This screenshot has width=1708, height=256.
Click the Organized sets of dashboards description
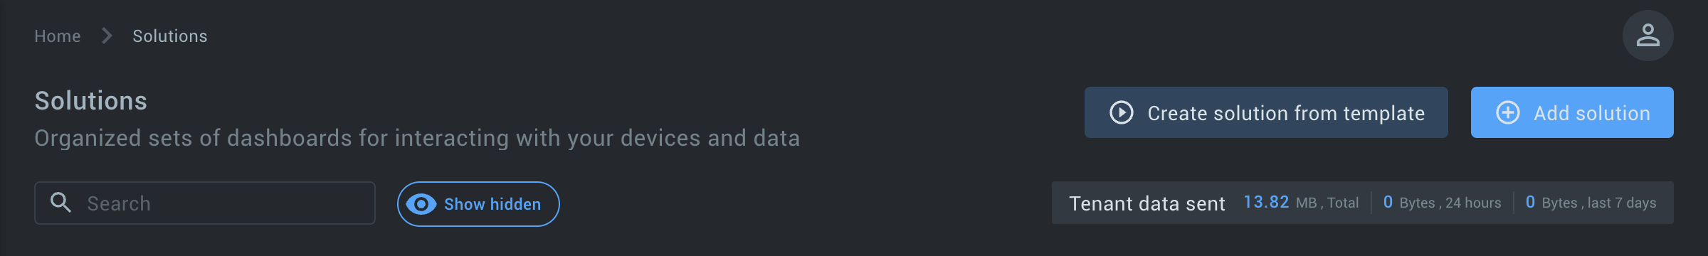click(x=417, y=138)
